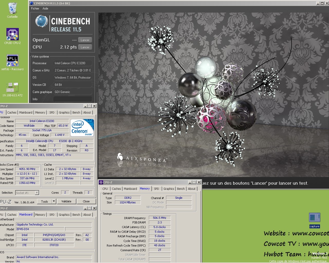Click the CPU-Z Memory window title icon

coord(101,182)
